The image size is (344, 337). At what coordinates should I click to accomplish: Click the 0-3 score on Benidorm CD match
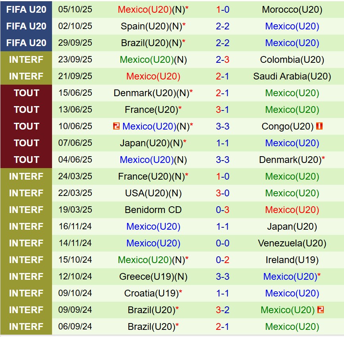pyautogui.click(x=222, y=210)
